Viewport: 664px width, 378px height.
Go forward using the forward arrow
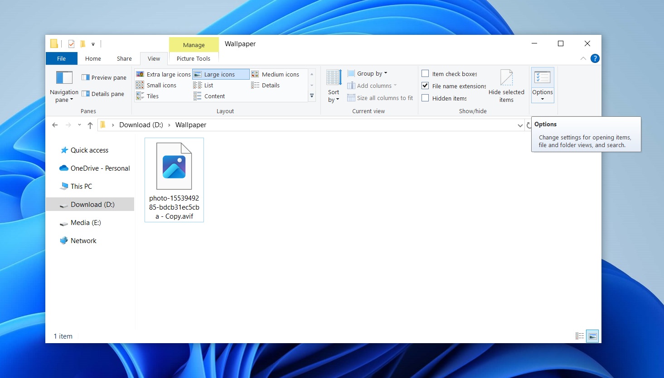click(x=68, y=125)
